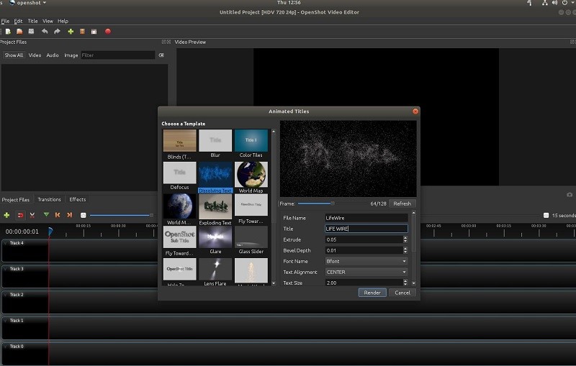Image resolution: width=576 pixels, height=366 pixels.
Task: Add a marker with the green triangle
Action: click(46, 214)
